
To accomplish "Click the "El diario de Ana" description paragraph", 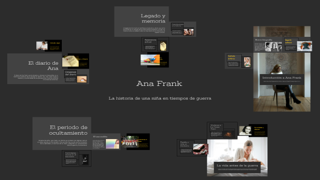I will tap(36, 77).
